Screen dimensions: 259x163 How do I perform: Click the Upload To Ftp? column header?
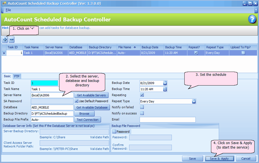[x=243, y=47]
